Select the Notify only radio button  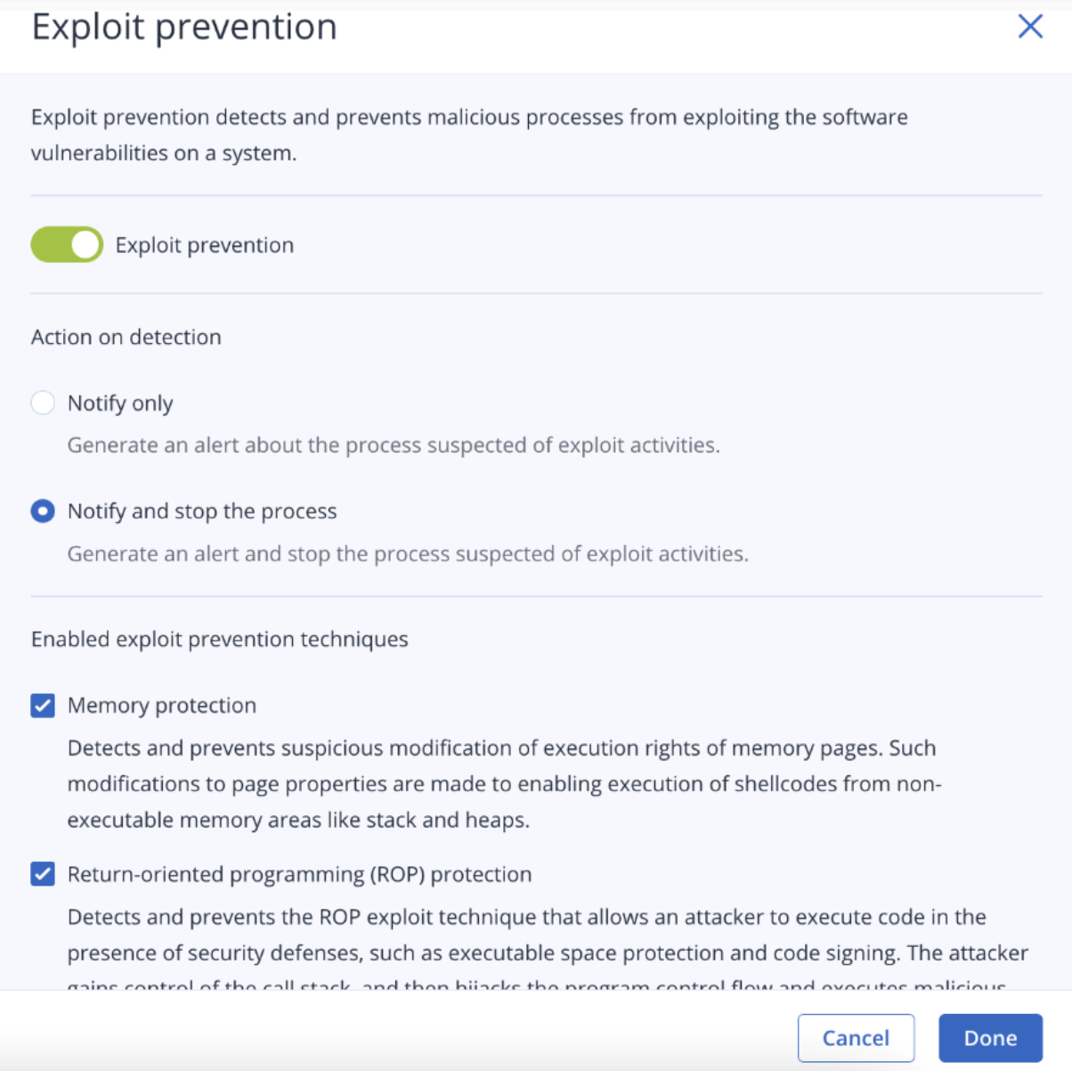point(43,403)
